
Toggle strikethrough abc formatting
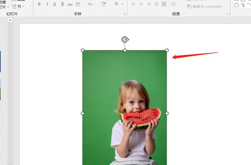coord(70,4)
